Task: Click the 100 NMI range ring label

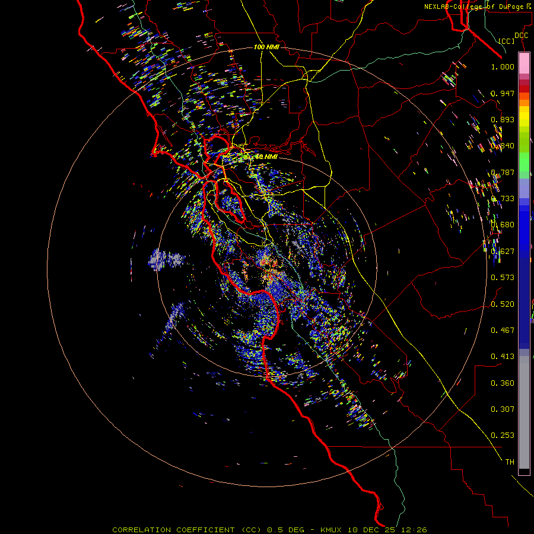Action: click(x=266, y=47)
